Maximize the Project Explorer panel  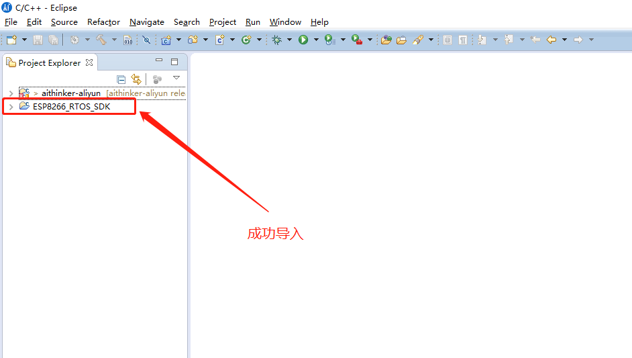click(x=174, y=62)
